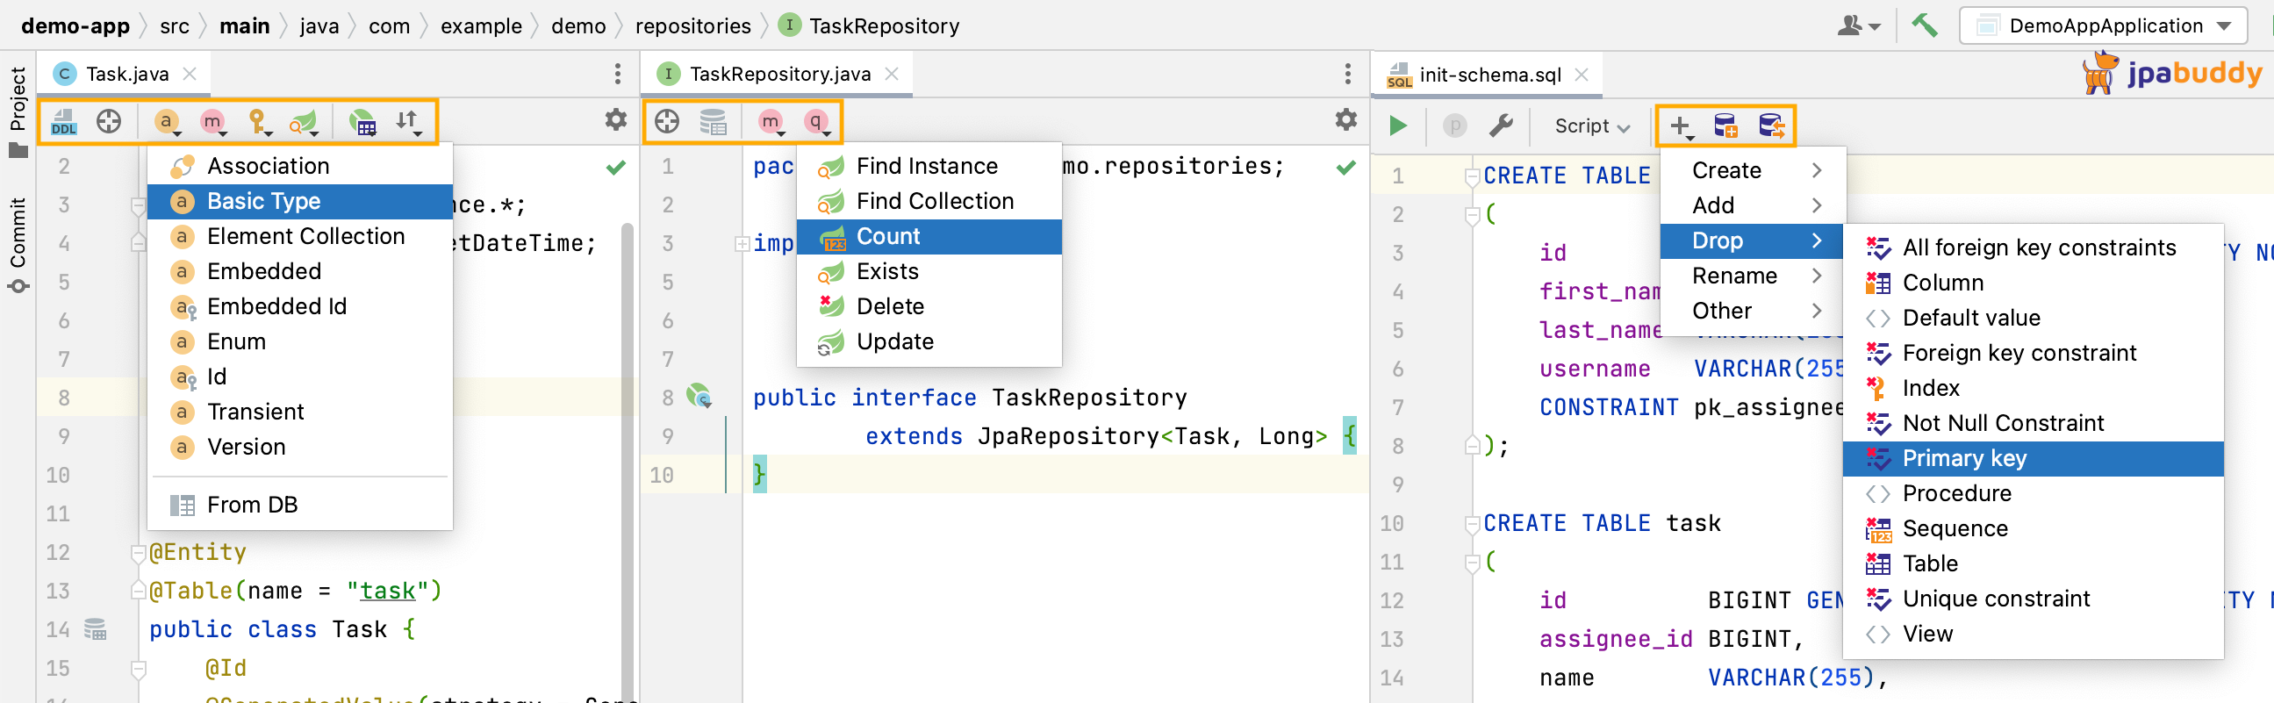Collapse the @Entity fold marker at line 12
Viewport: 2274px width, 703px height.
point(138,553)
